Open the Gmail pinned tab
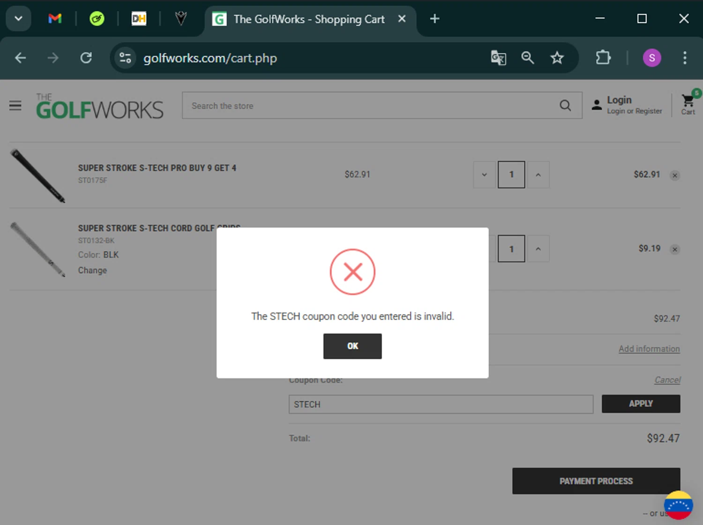The image size is (703, 525). pyautogui.click(x=55, y=19)
